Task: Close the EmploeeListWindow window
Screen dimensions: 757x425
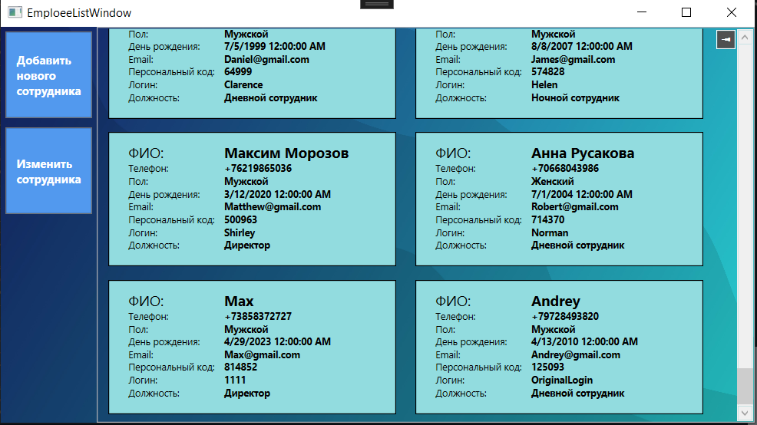Action: click(732, 12)
